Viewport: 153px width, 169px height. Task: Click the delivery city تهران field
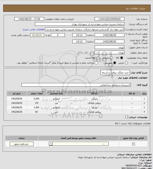click(109, 53)
